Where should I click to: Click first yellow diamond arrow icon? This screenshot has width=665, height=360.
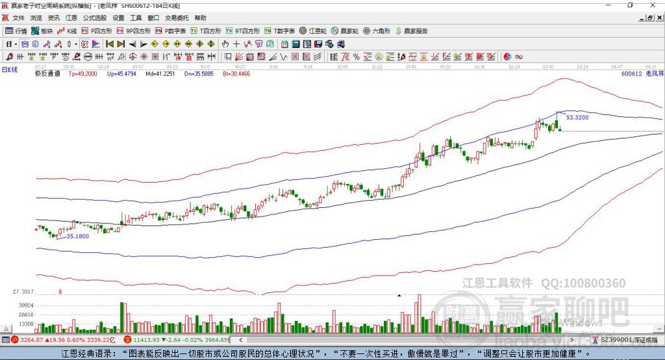155,44
